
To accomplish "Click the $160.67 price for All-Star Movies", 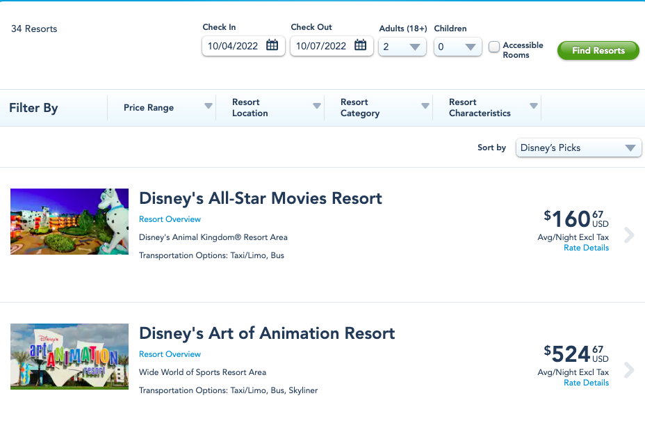I will coord(576,218).
